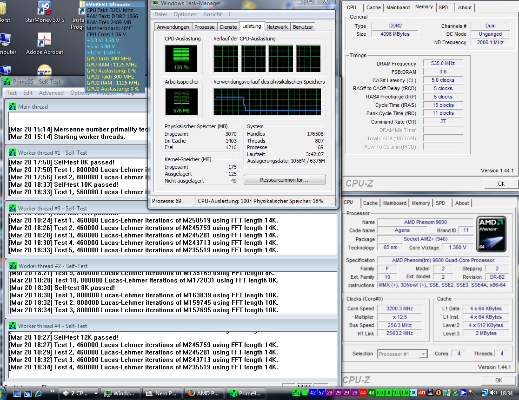This screenshot has height=400, width=519.
Task: Click the light blue 100 tray icon
Action: [413, 393]
